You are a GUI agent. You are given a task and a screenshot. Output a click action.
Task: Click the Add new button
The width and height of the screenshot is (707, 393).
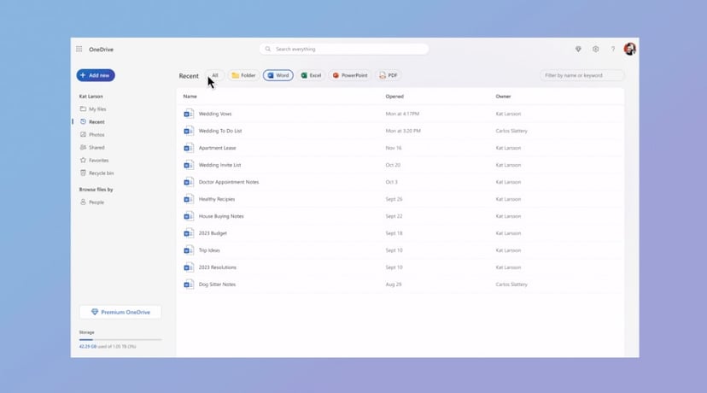tap(96, 75)
